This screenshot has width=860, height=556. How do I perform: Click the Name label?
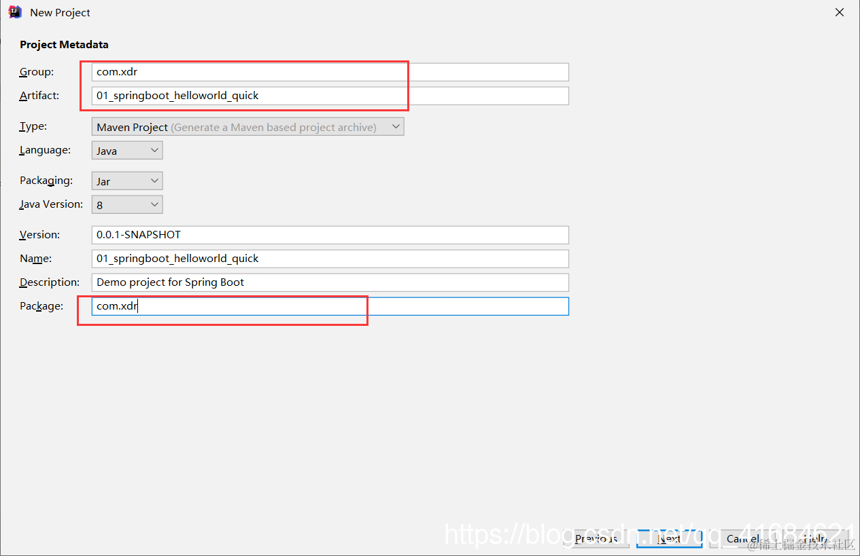tap(35, 259)
